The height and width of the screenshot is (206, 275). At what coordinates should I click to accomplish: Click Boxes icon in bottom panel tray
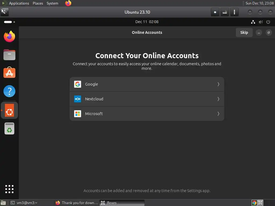coord(260,203)
